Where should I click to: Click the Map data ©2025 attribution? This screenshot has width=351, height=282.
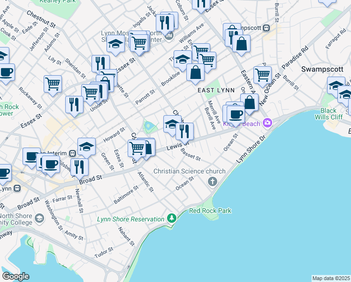(x=331, y=278)
